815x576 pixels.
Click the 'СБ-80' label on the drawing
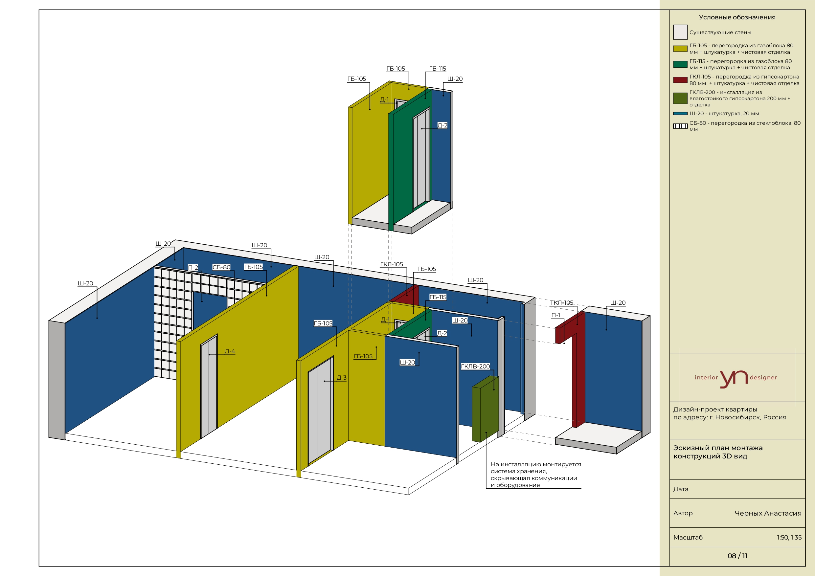221,267
